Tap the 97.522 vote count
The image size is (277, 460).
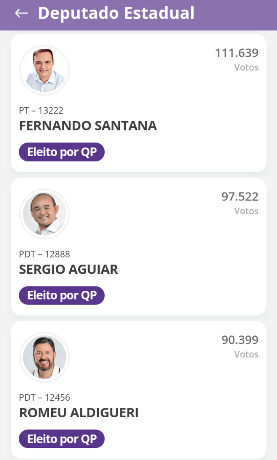(x=240, y=197)
